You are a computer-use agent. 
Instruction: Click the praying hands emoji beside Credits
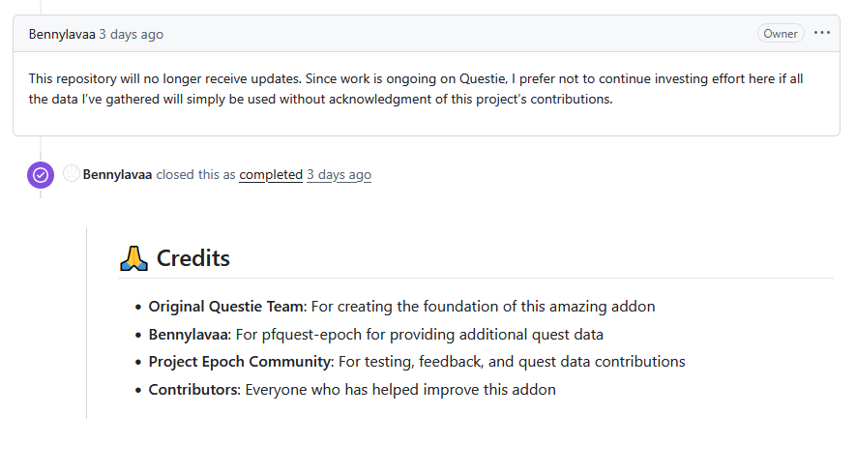[133, 258]
